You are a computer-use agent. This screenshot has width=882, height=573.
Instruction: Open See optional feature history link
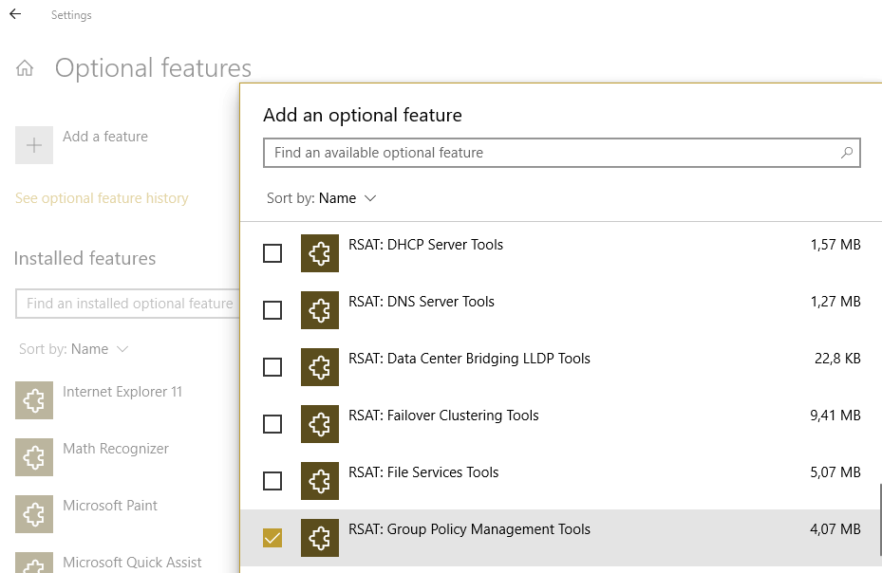(102, 198)
